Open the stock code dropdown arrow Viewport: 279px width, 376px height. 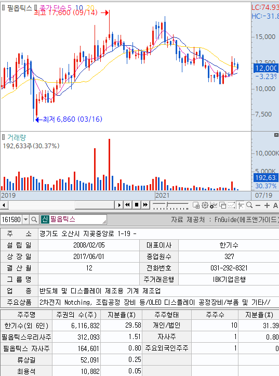[x=25, y=219]
